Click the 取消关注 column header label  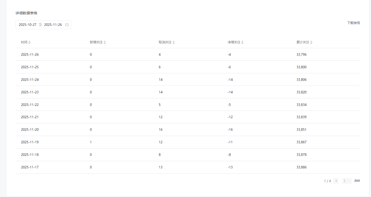pyautogui.click(x=165, y=42)
